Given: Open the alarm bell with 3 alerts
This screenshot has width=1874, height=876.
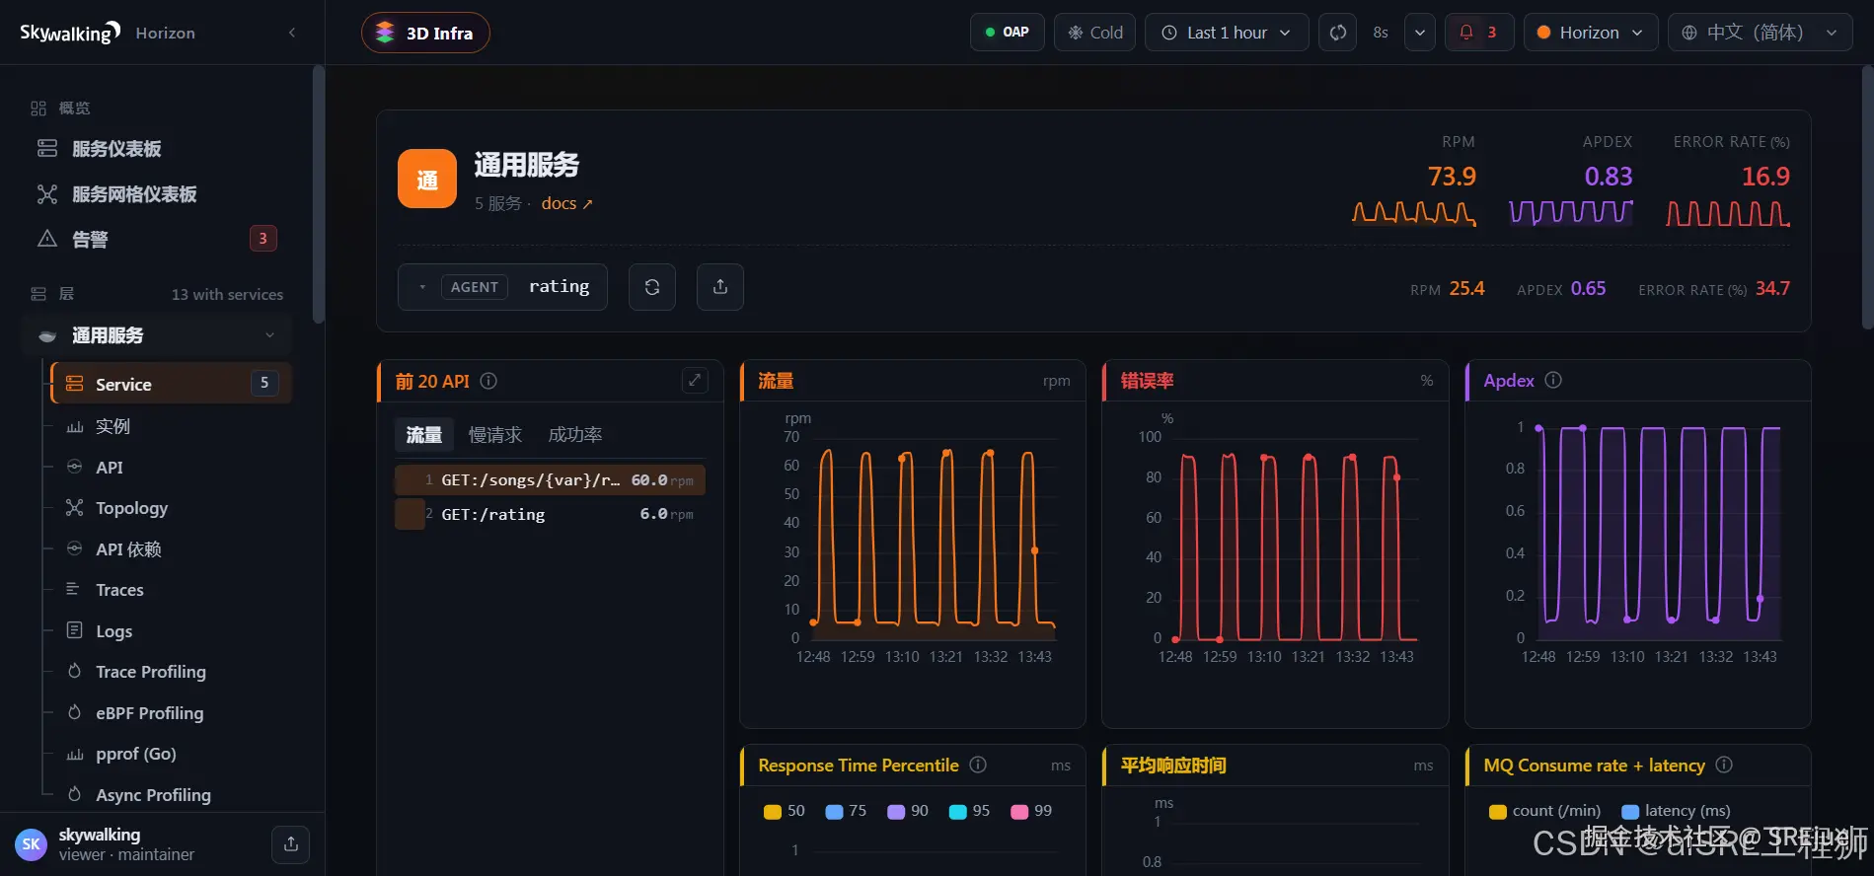Looking at the screenshot, I should (1479, 33).
